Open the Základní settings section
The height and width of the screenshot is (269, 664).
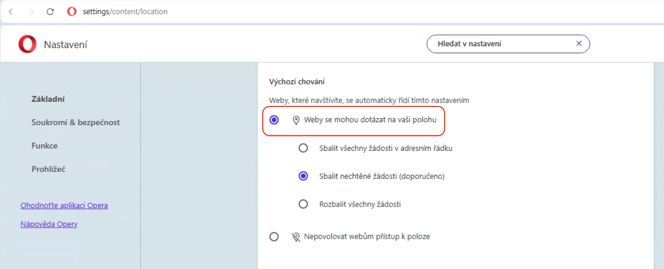click(x=48, y=99)
